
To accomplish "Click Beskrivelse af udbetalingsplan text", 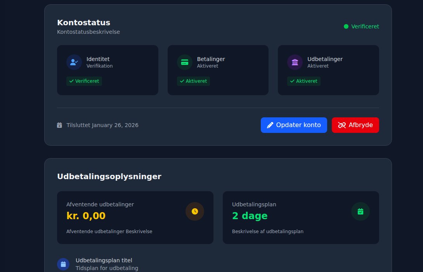I will tap(268, 232).
